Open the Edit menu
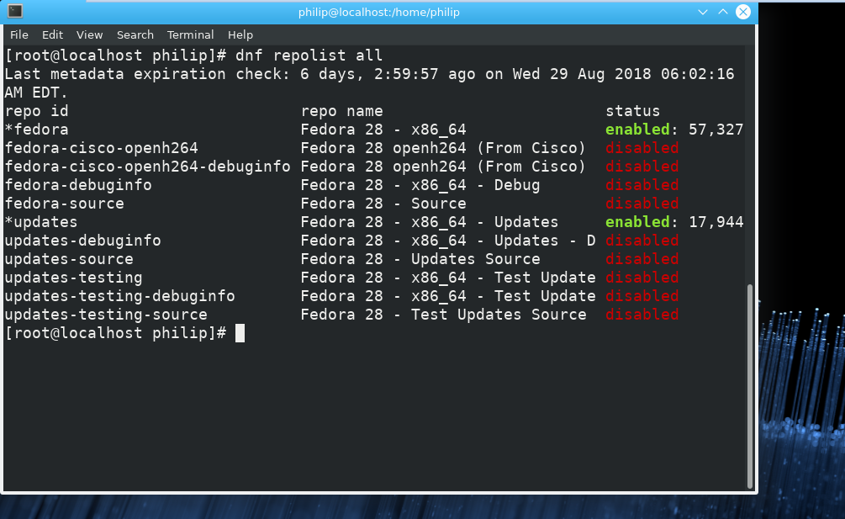The width and height of the screenshot is (845, 519). click(x=52, y=35)
